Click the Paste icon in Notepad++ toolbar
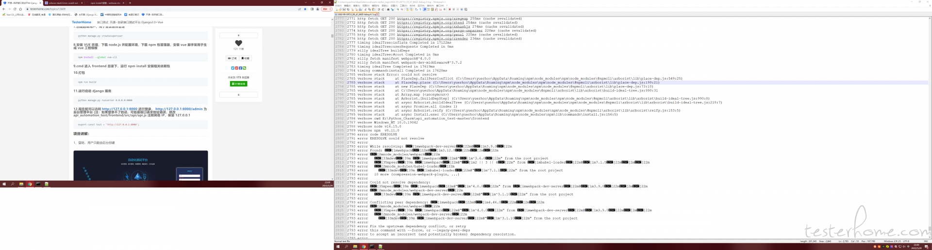 [x=373, y=9]
